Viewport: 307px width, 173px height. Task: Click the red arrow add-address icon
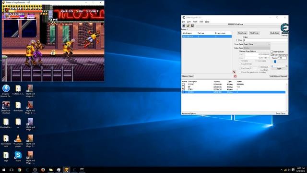tap(235, 72)
